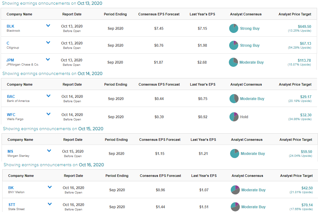Expand the MS Morgan Stanley row chevron
The width and height of the screenshot is (318, 212).
point(49,151)
